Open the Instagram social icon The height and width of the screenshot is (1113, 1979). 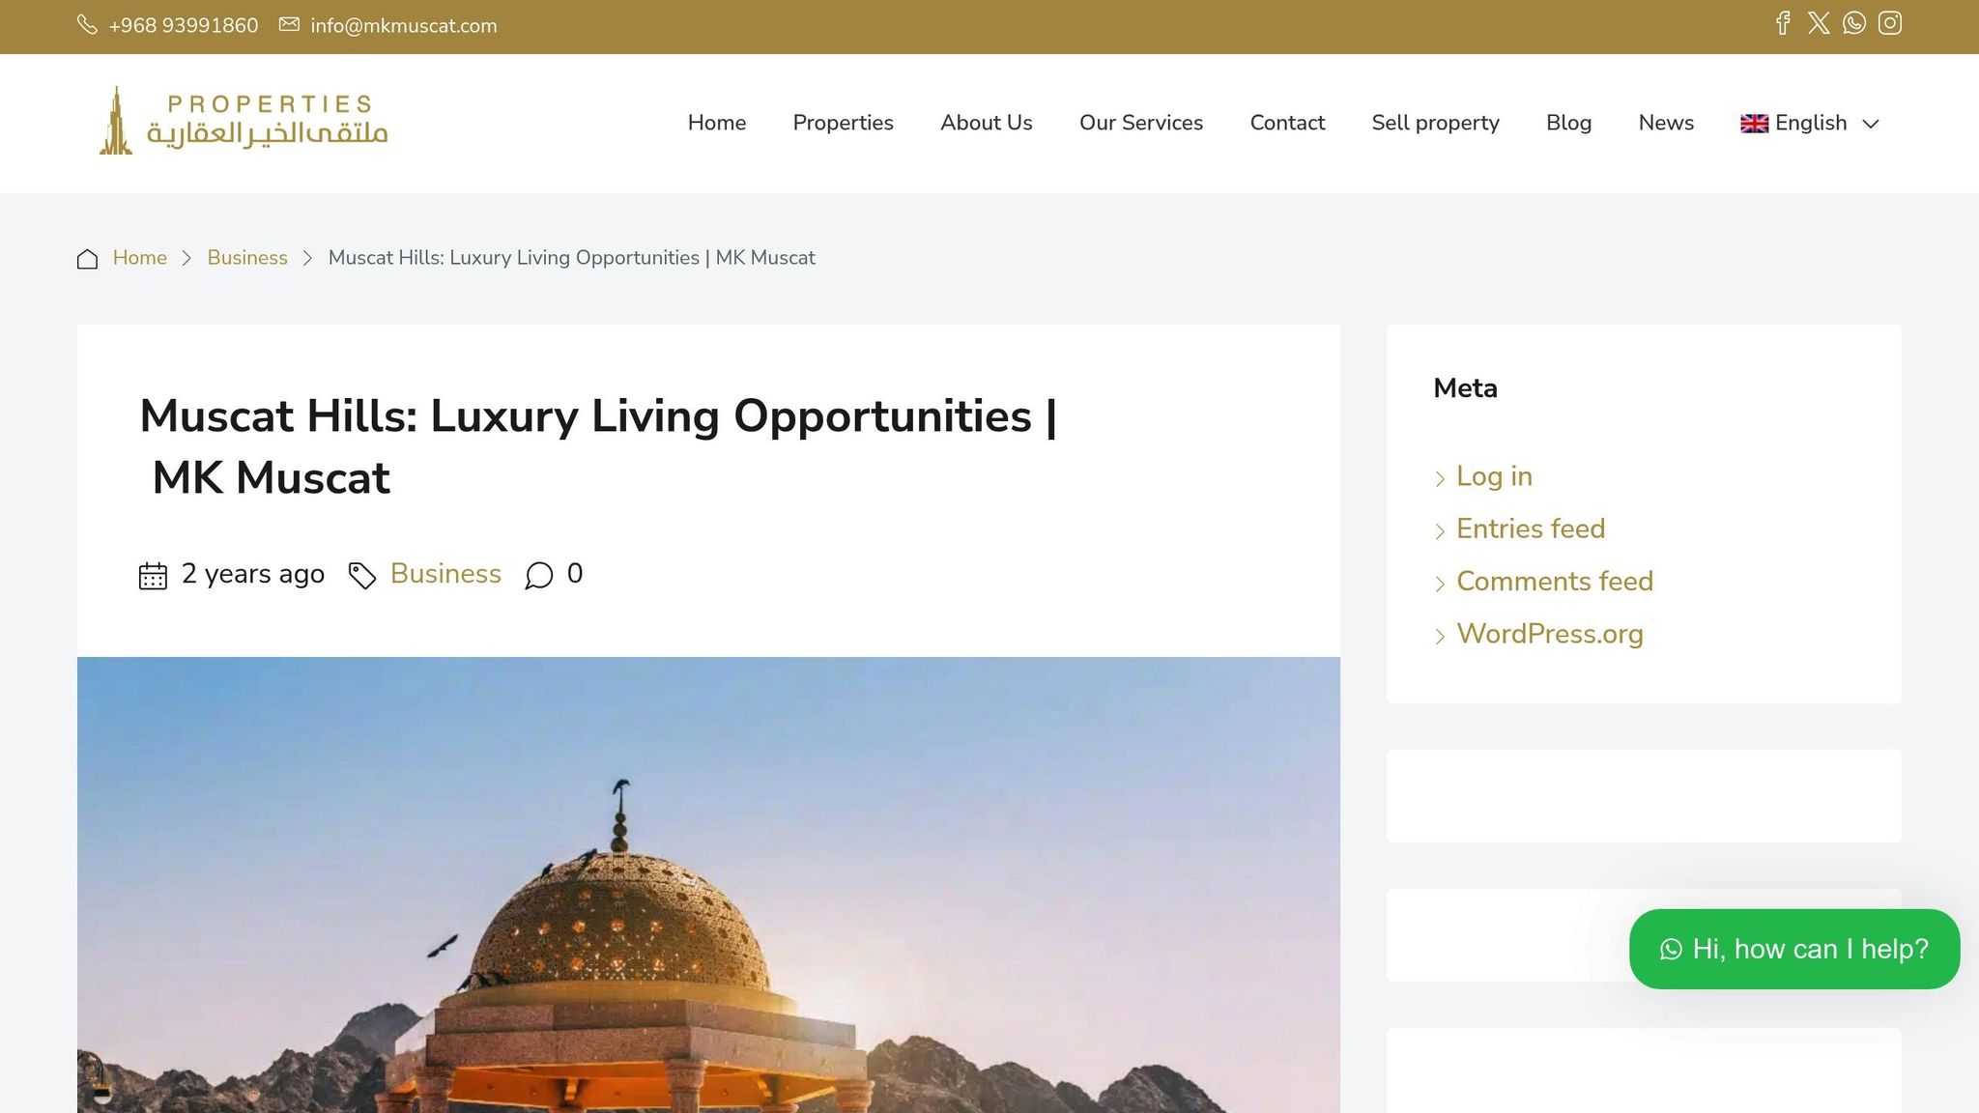1890,23
